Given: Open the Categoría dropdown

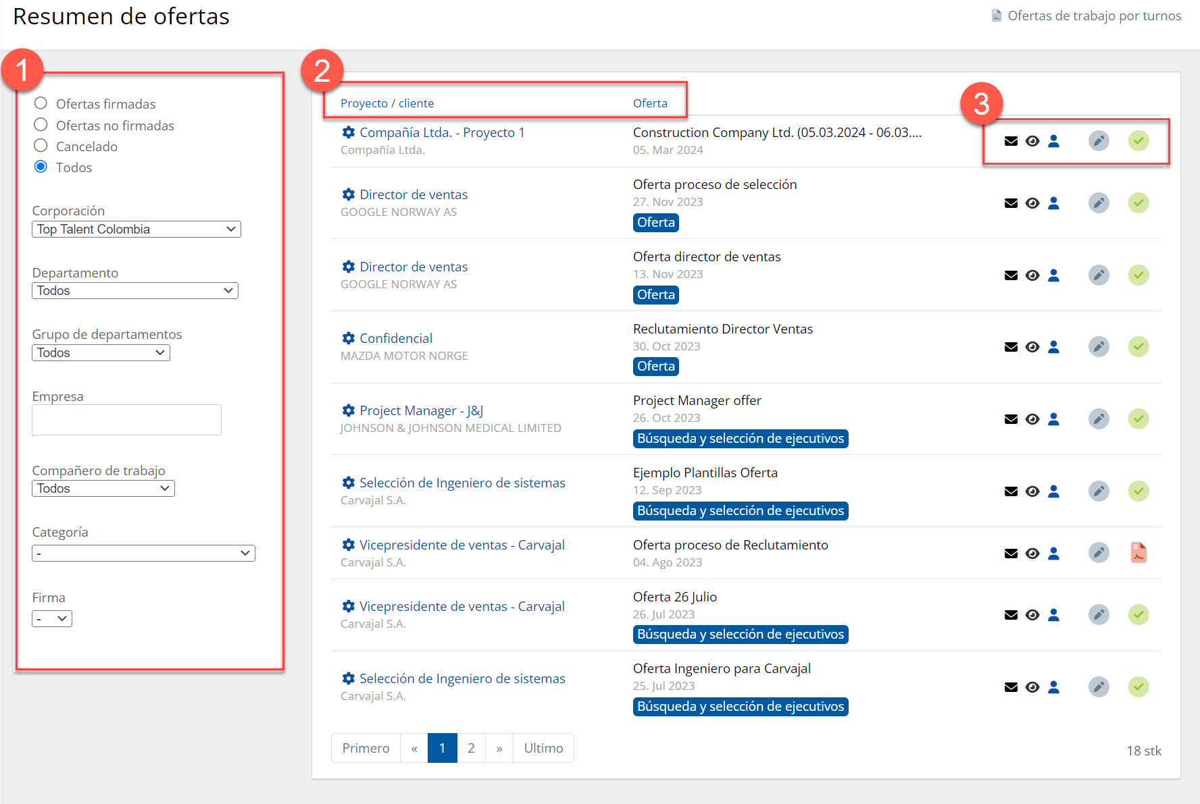Looking at the screenshot, I should click(143, 554).
